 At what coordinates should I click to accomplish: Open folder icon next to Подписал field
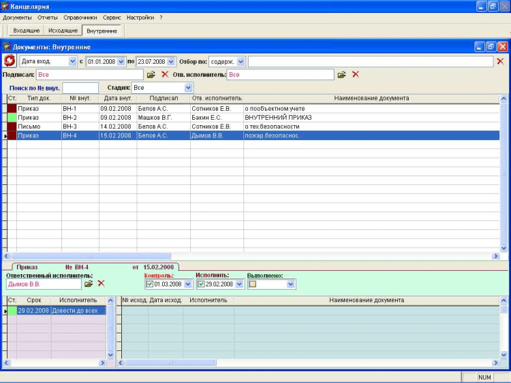pyautogui.click(x=151, y=74)
